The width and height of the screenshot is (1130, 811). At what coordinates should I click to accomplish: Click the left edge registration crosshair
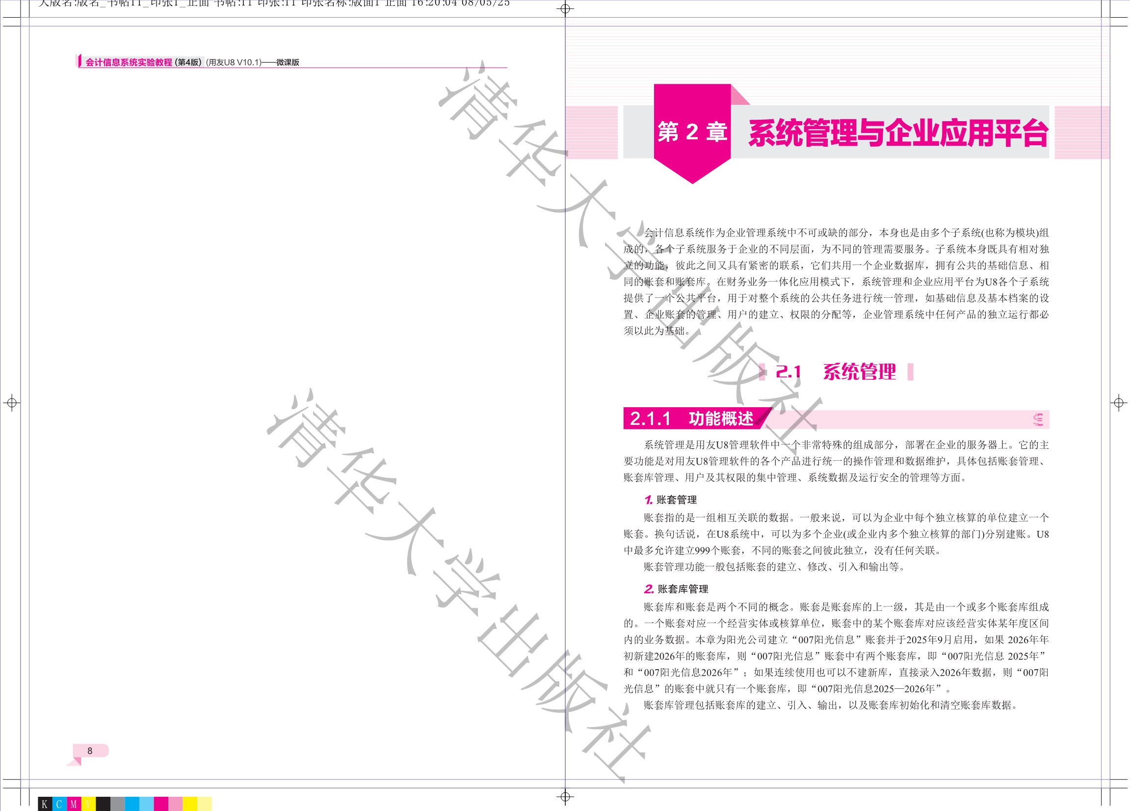point(12,402)
